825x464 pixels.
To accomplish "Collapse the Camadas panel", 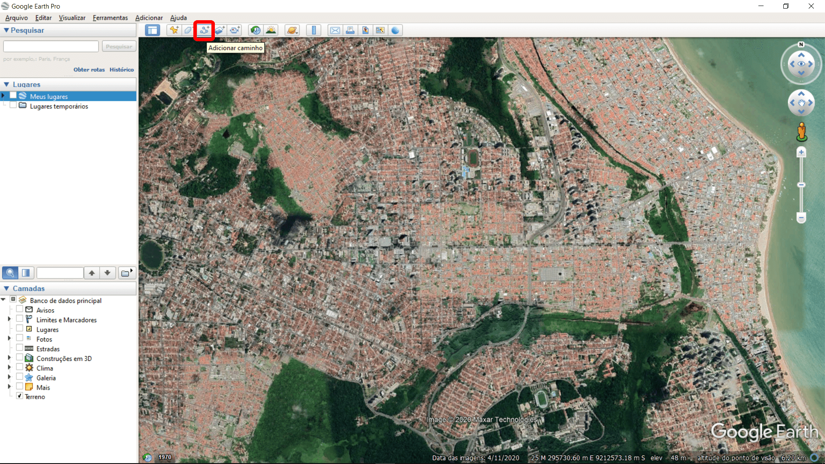I will click(x=6, y=288).
